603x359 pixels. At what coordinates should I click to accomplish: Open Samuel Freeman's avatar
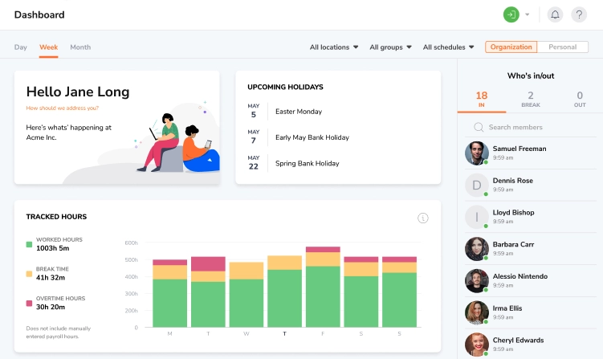(x=476, y=153)
